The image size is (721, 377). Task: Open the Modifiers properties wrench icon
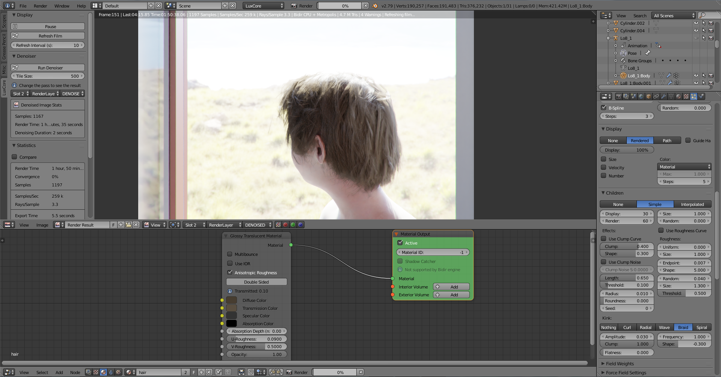[664, 96]
